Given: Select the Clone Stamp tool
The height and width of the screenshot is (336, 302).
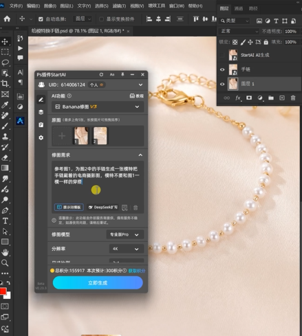Looking at the screenshot, I should point(5,136).
